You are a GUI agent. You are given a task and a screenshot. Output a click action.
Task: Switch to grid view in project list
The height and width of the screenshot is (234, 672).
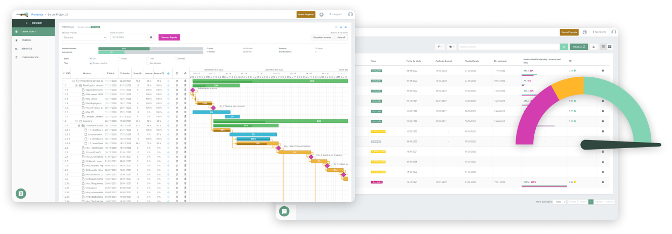pos(610,47)
